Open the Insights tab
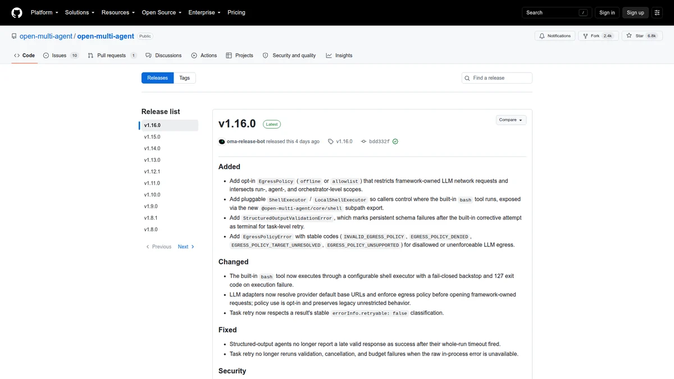Image resolution: width=674 pixels, height=379 pixels. tap(339, 56)
